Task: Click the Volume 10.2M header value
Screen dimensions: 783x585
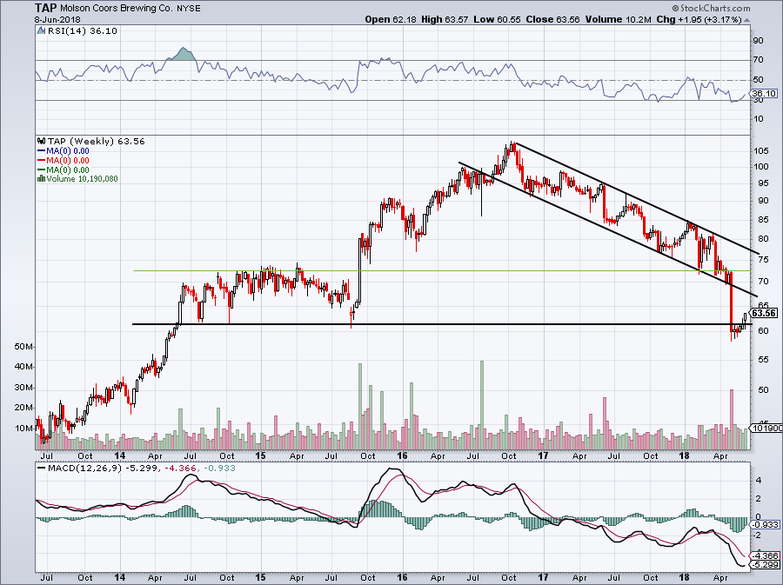Action: (619, 19)
